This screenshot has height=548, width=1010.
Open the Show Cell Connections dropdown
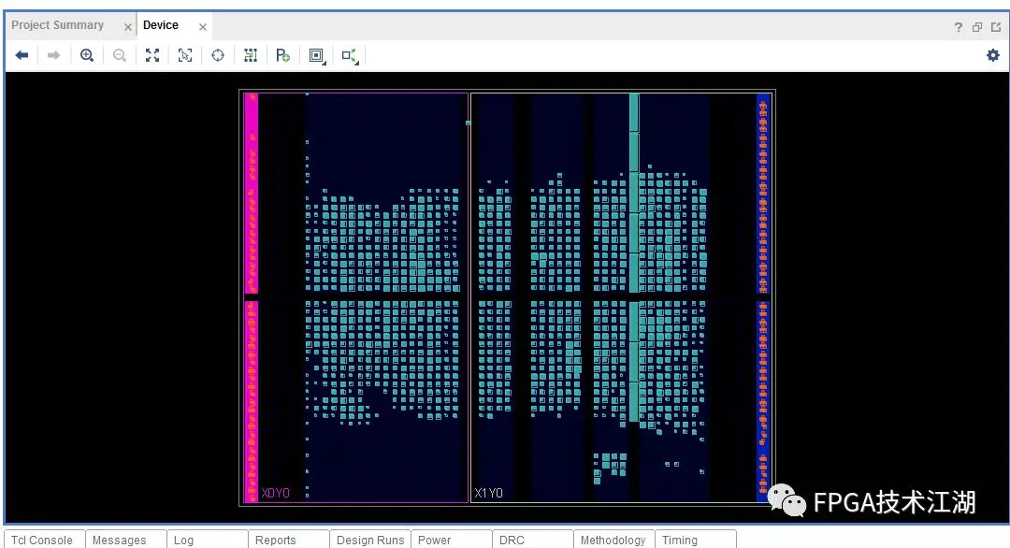coord(316,55)
